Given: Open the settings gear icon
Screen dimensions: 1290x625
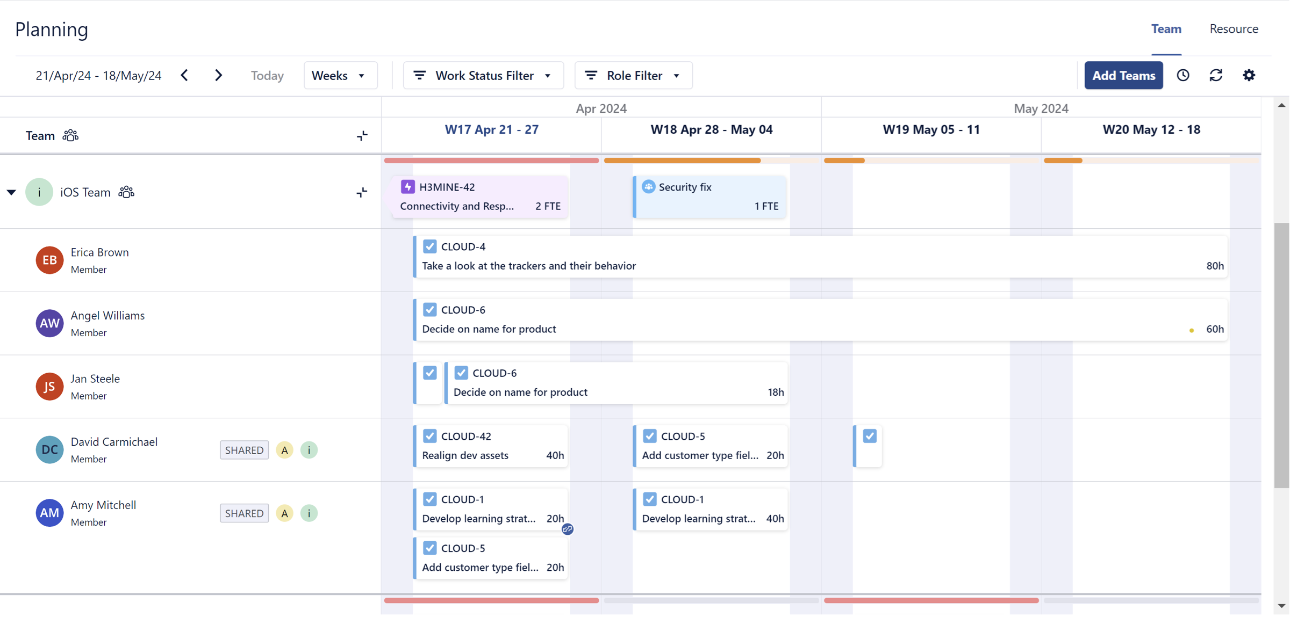Looking at the screenshot, I should (x=1249, y=76).
